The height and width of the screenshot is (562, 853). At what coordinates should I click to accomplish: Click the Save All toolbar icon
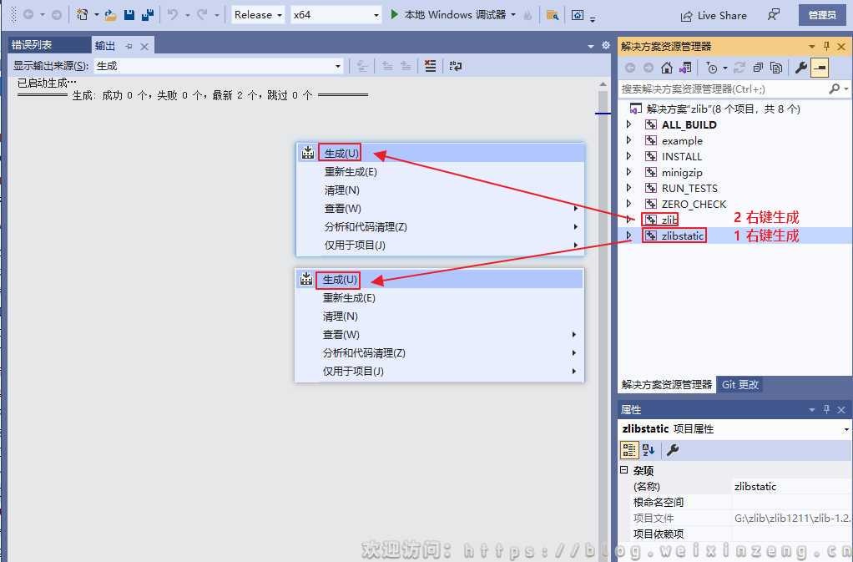click(x=148, y=15)
